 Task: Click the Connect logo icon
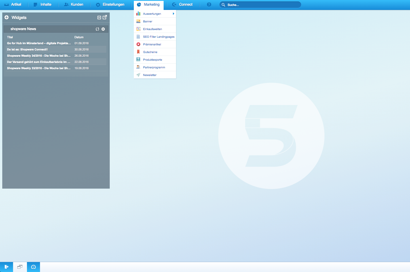pos(174,5)
